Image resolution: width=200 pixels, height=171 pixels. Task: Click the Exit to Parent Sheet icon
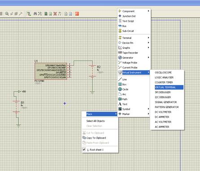coord(60,14)
